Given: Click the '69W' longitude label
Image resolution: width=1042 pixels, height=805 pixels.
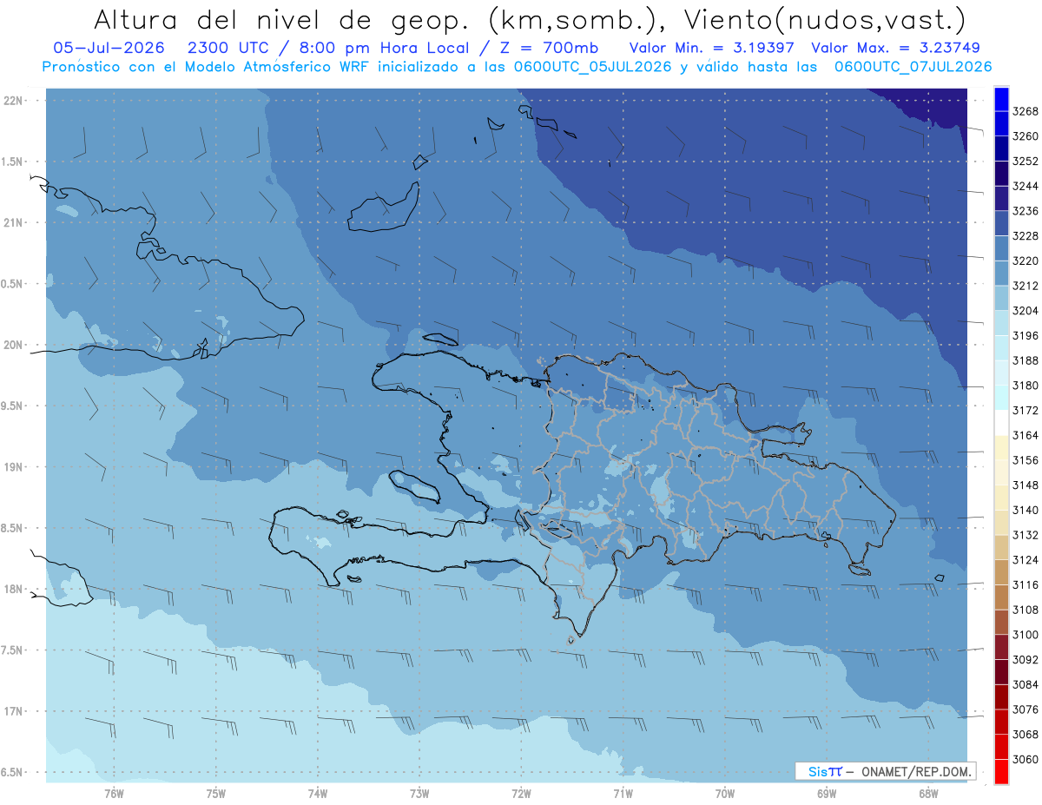Looking at the screenshot, I should [827, 793].
